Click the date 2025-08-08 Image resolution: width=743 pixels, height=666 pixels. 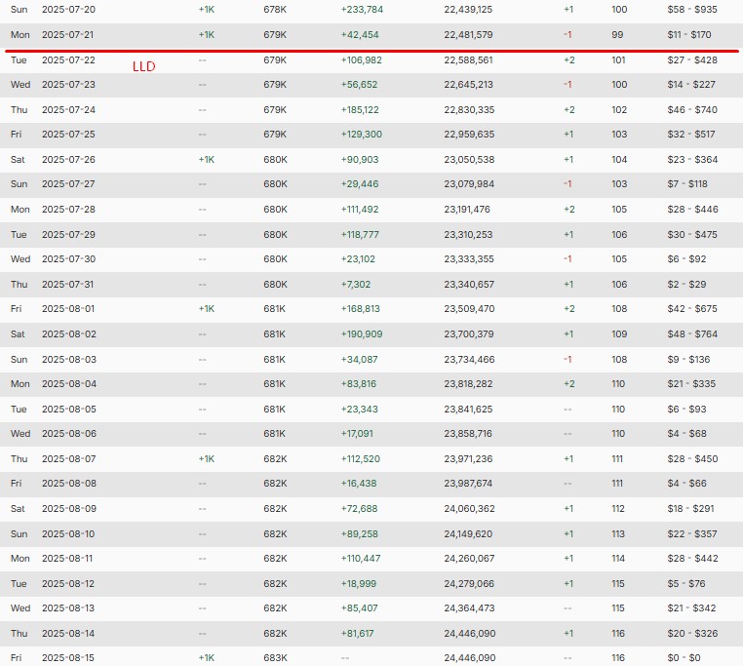pos(68,483)
